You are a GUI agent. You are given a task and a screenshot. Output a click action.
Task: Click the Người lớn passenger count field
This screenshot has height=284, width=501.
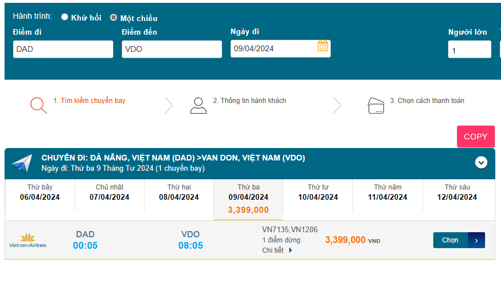click(469, 50)
